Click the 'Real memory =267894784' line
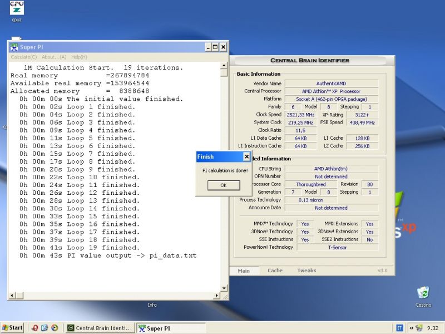Viewport: 445px width, 334px height. [x=80, y=76]
